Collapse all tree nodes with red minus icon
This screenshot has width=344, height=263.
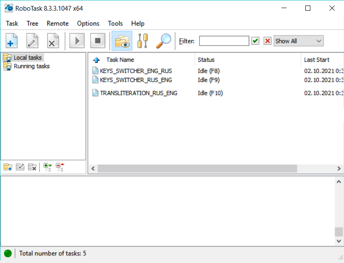60,167
